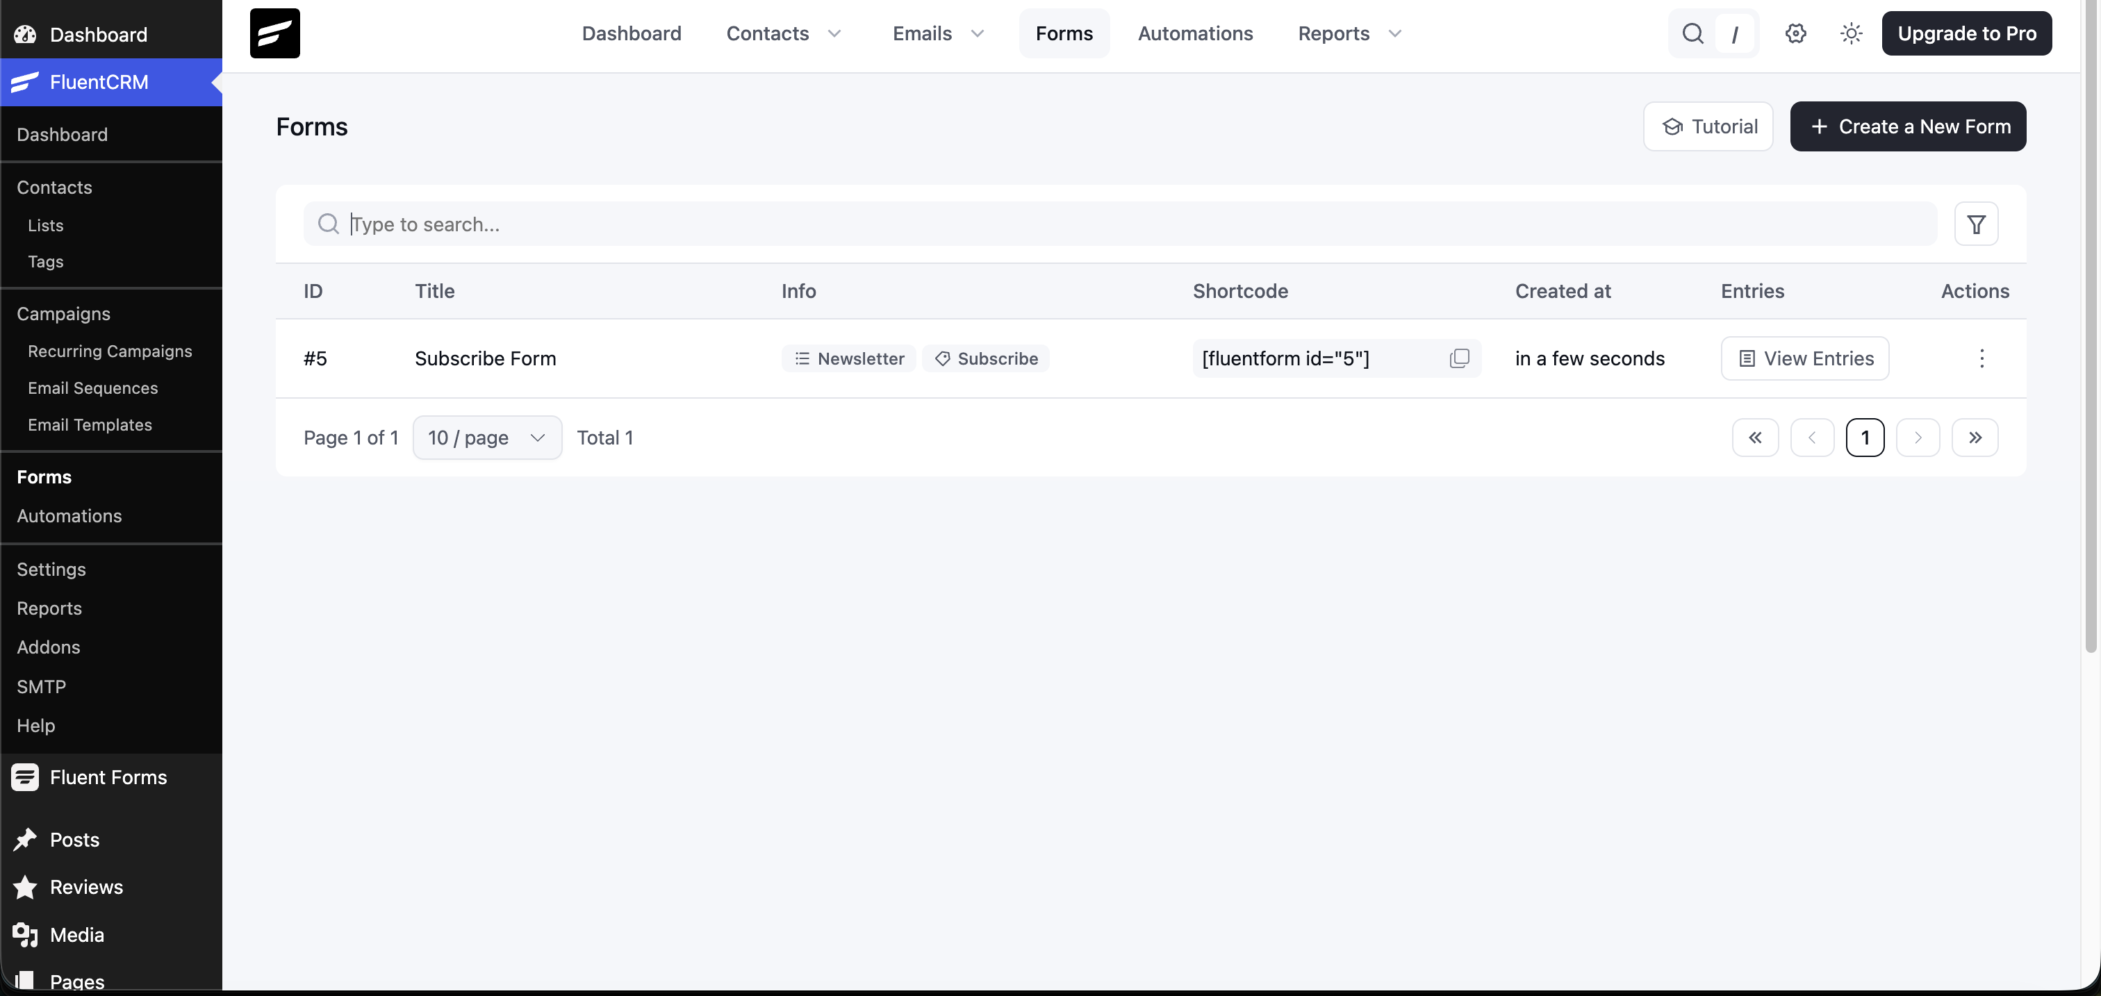
Task: Open Dashboard tab in top navigation
Action: tap(632, 33)
